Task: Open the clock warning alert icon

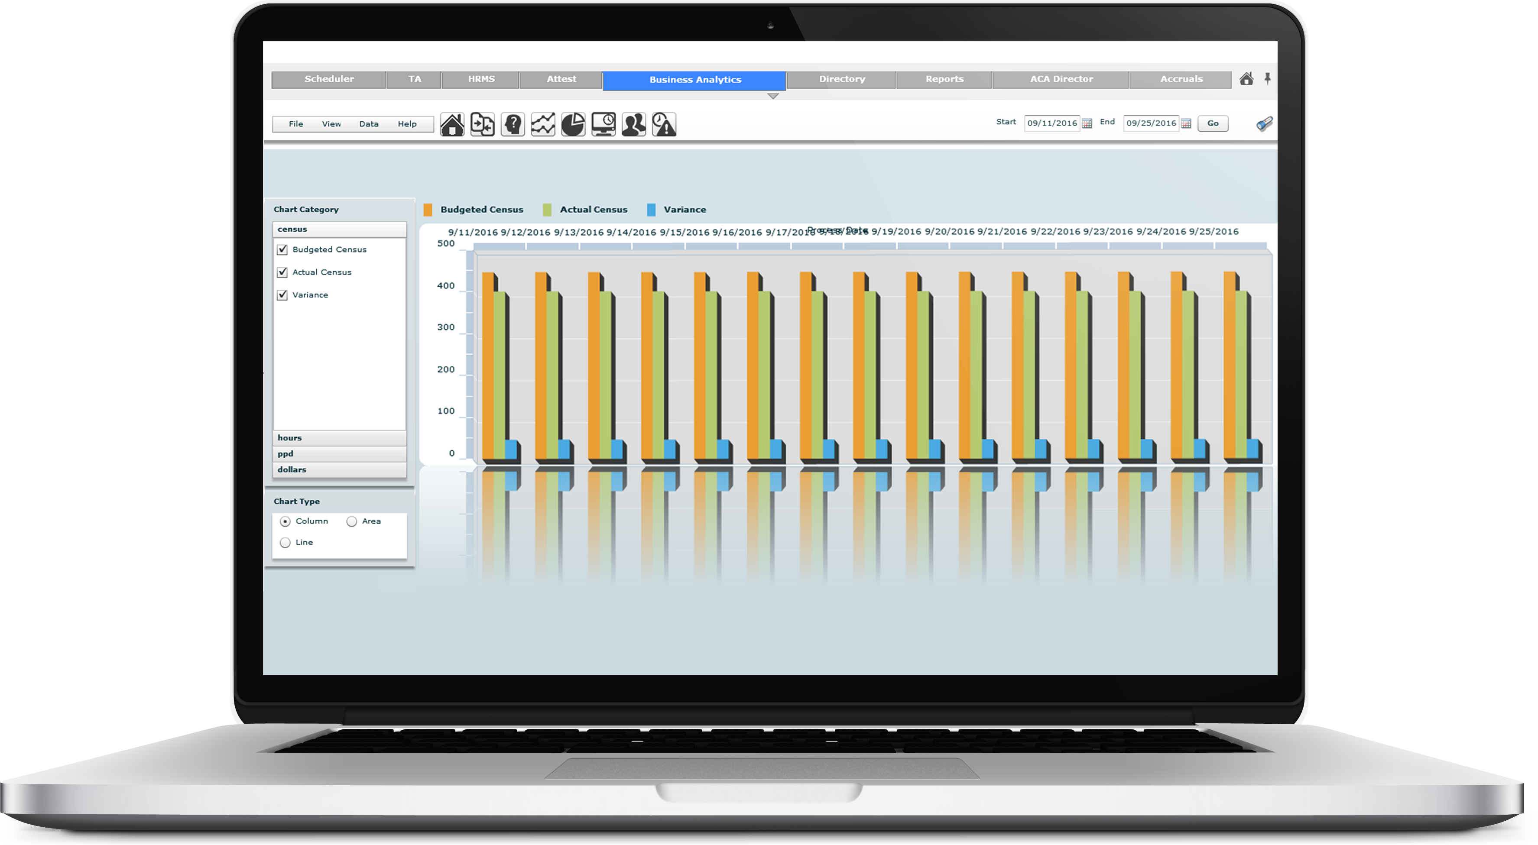Action: point(664,124)
